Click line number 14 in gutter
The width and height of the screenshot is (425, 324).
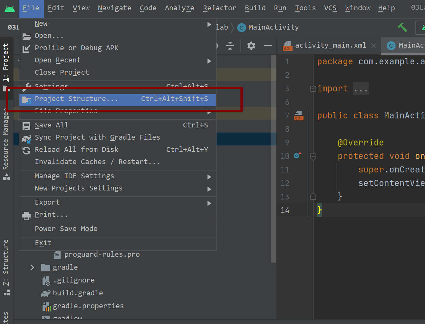285,211
